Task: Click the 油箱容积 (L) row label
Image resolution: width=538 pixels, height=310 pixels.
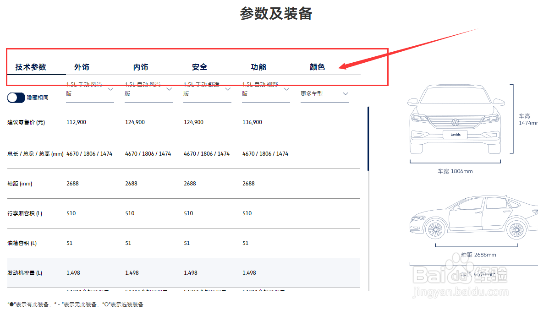Action: point(22,243)
